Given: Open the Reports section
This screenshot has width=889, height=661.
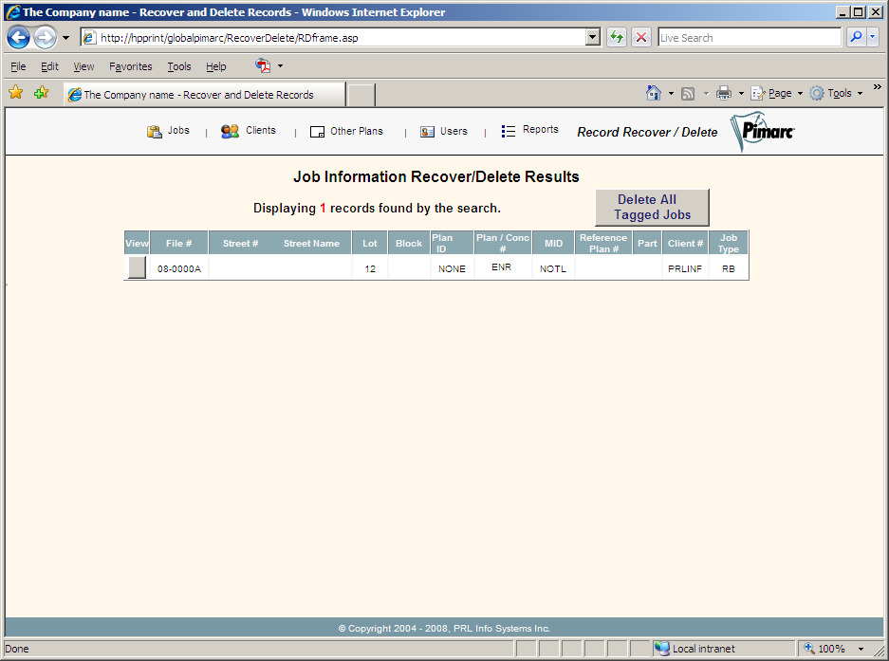Looking at the screenshot, I should click(x=529, y=130).
